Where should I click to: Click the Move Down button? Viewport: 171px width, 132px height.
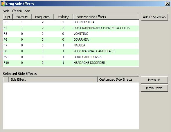pos(154,88)
